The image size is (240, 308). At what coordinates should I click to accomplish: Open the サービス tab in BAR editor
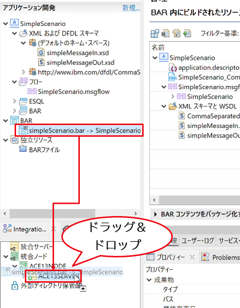229,240
